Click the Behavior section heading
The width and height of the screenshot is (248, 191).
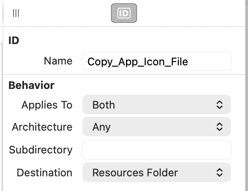[x=31, y=85]
